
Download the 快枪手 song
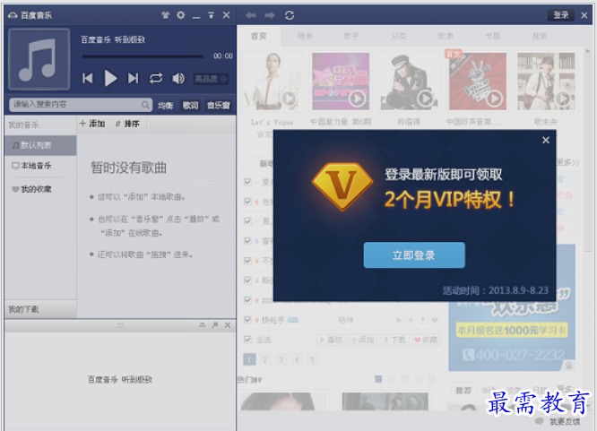pyautogui.click(x=422, y=320)
